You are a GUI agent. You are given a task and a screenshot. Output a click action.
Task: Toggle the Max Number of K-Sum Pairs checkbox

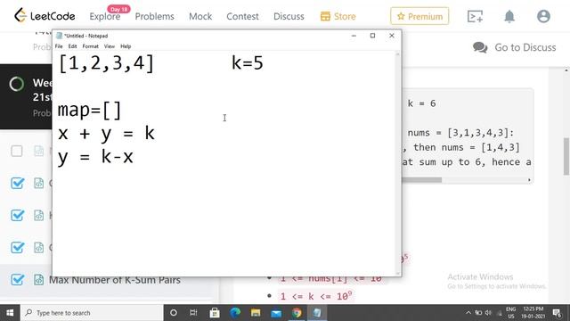[x=17, y=279]
